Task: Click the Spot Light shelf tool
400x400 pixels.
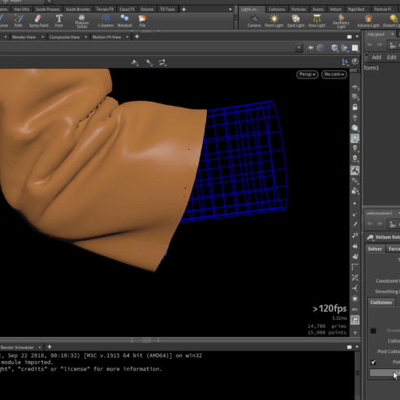Action: [x=296, y=20]
